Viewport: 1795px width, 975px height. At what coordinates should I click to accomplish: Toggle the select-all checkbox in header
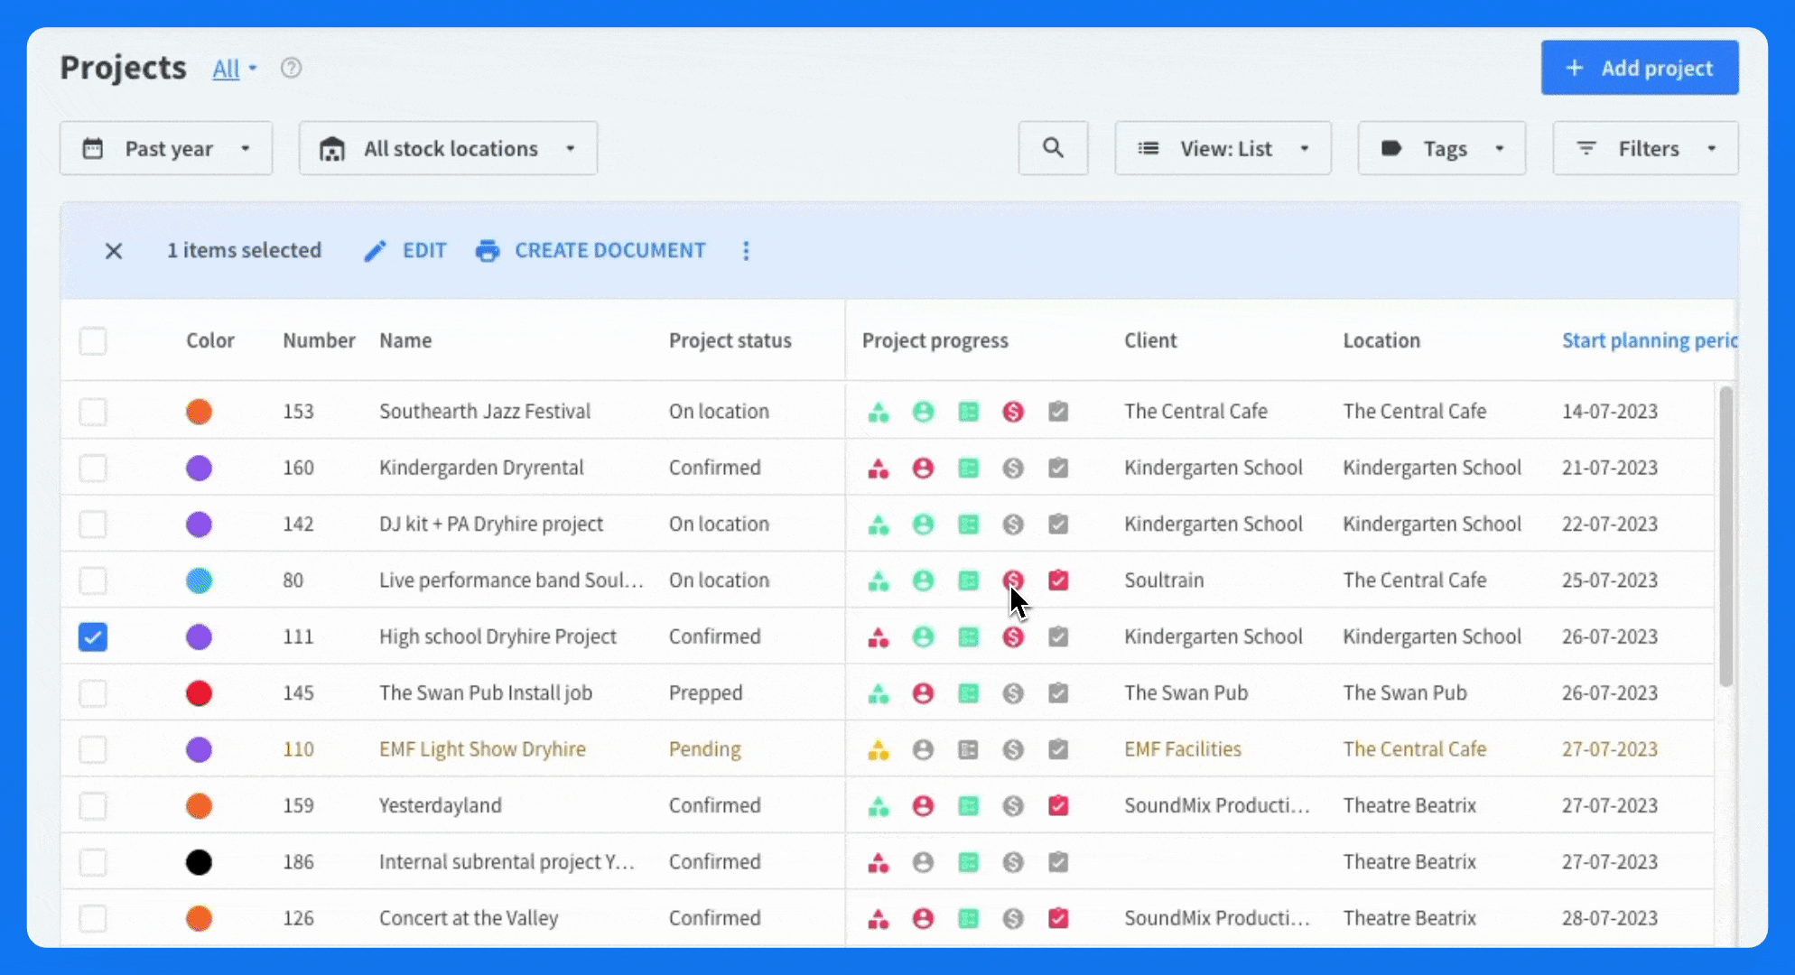93,341
